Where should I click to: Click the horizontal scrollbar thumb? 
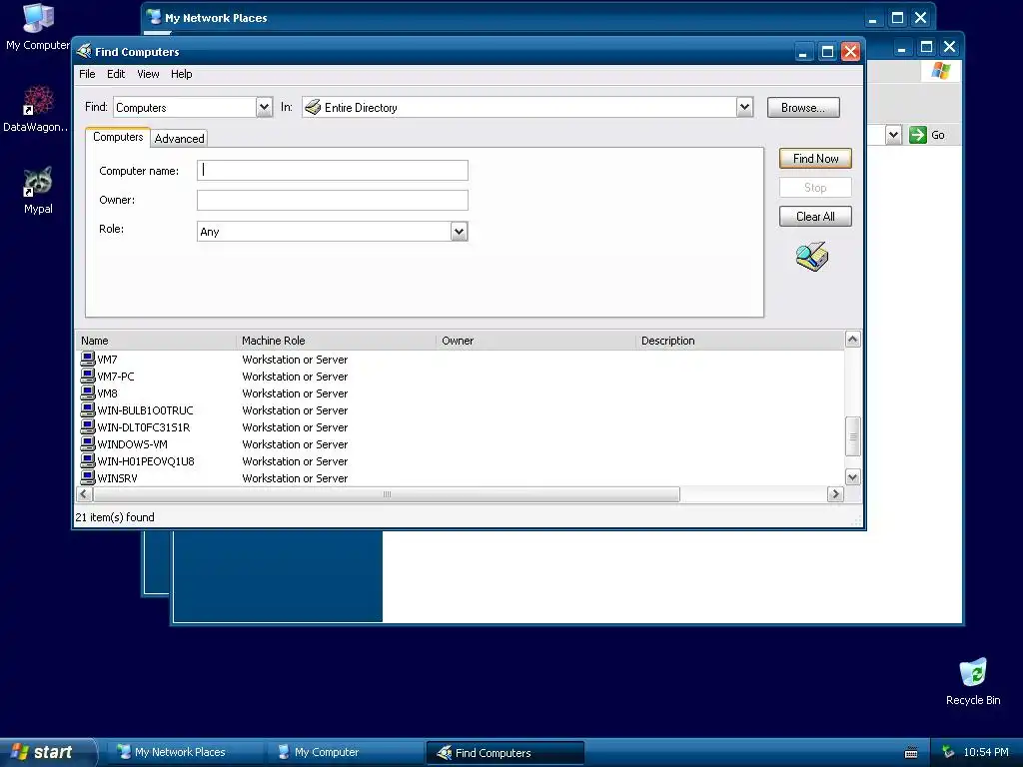387,494
